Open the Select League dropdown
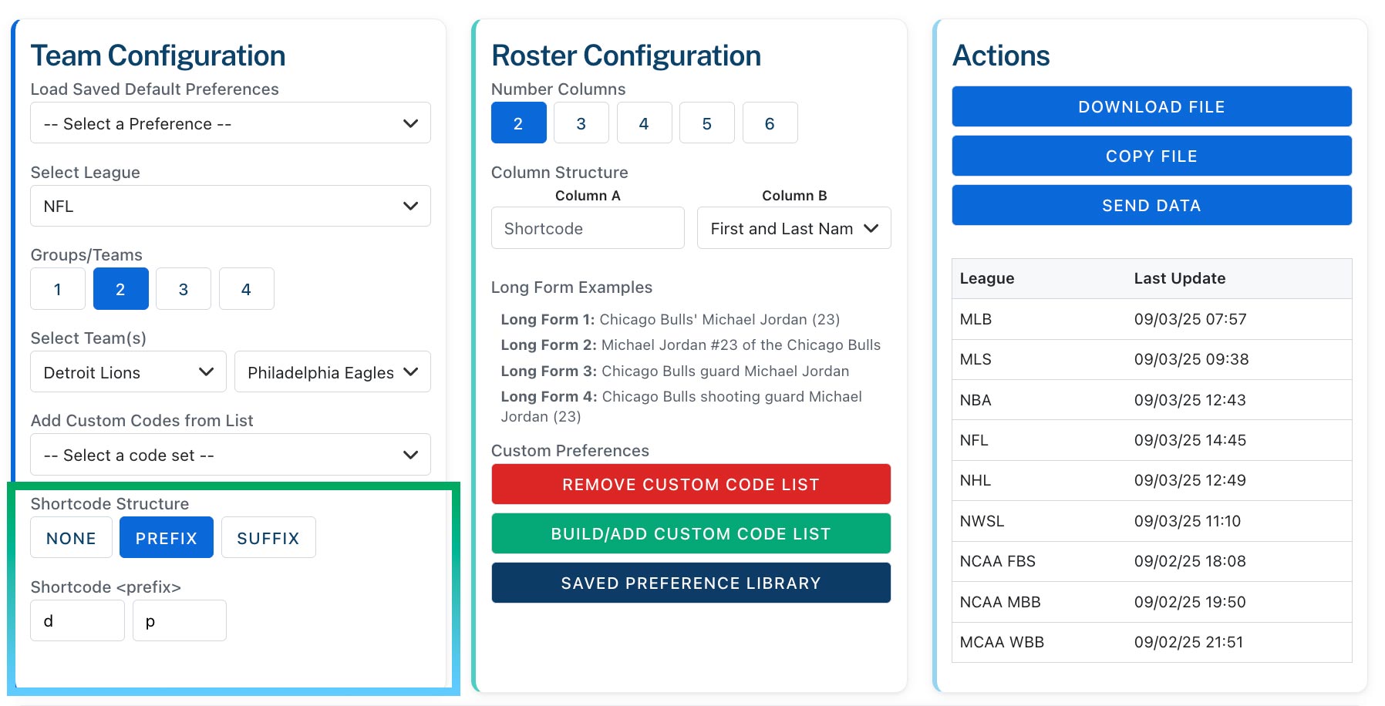This screenshot has height=706, width=1385. click(x=229, y=206)
